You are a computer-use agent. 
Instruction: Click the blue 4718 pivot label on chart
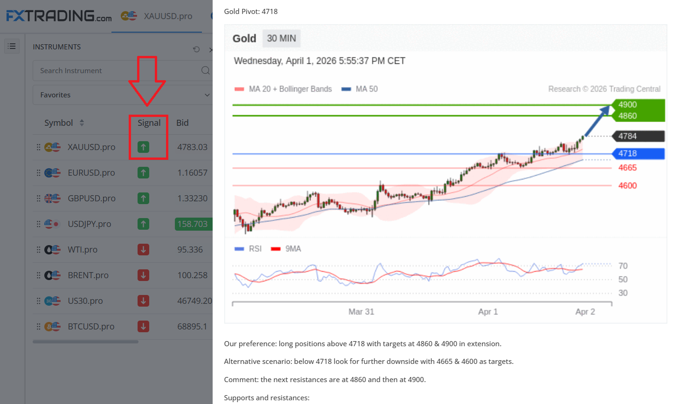point(638,154)
